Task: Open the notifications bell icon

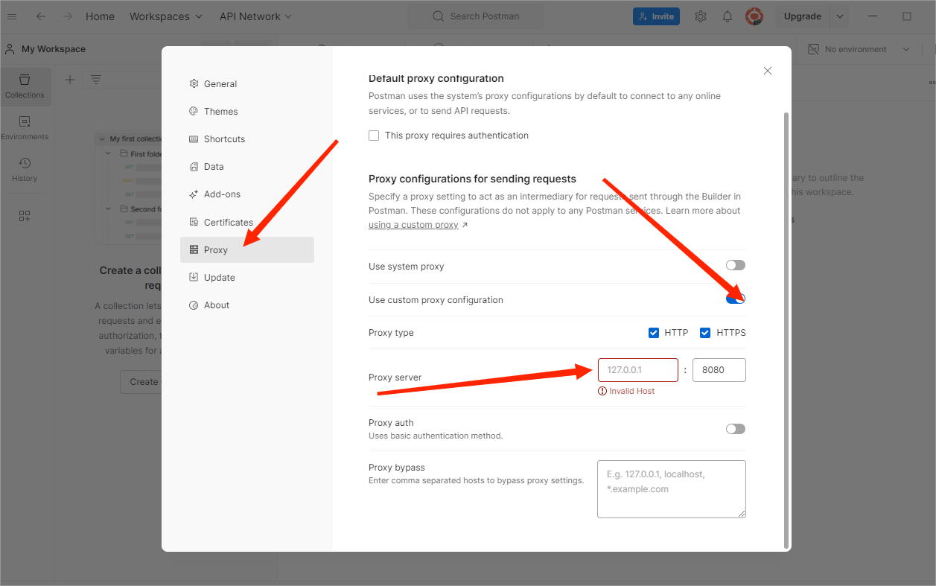Action: coord(728,16)
